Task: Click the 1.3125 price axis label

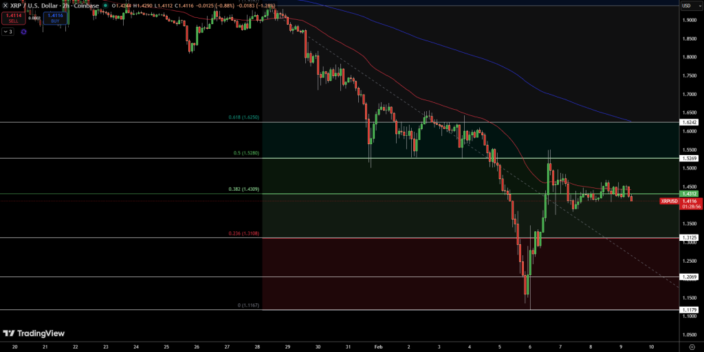Action: tap(689, 238)
